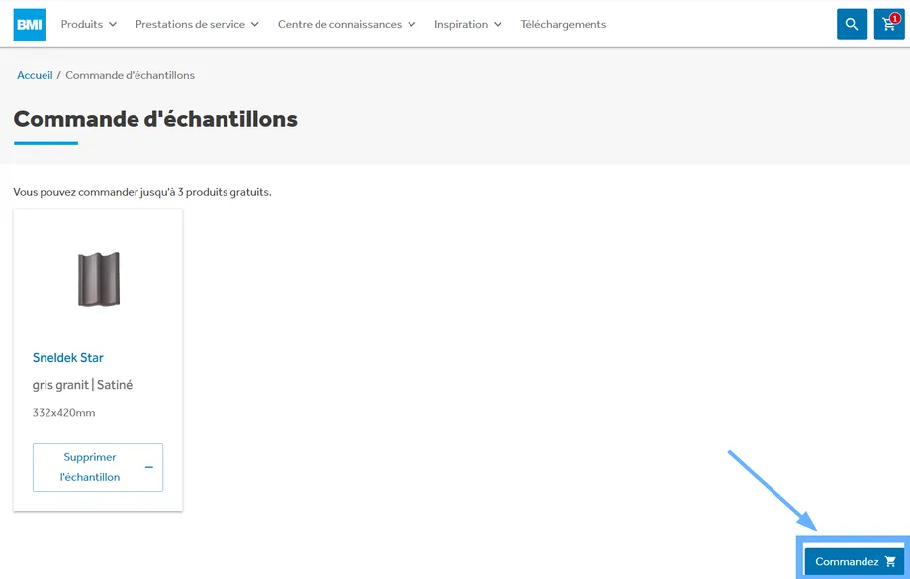Open the Sneldek Star product link
The width and height of the screenshot is (910, 579).
tap(68, 358)
